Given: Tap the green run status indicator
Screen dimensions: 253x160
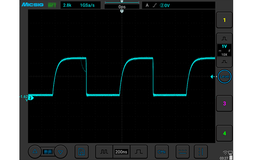Looking at the screenshot, I should [x=52, y=5].
